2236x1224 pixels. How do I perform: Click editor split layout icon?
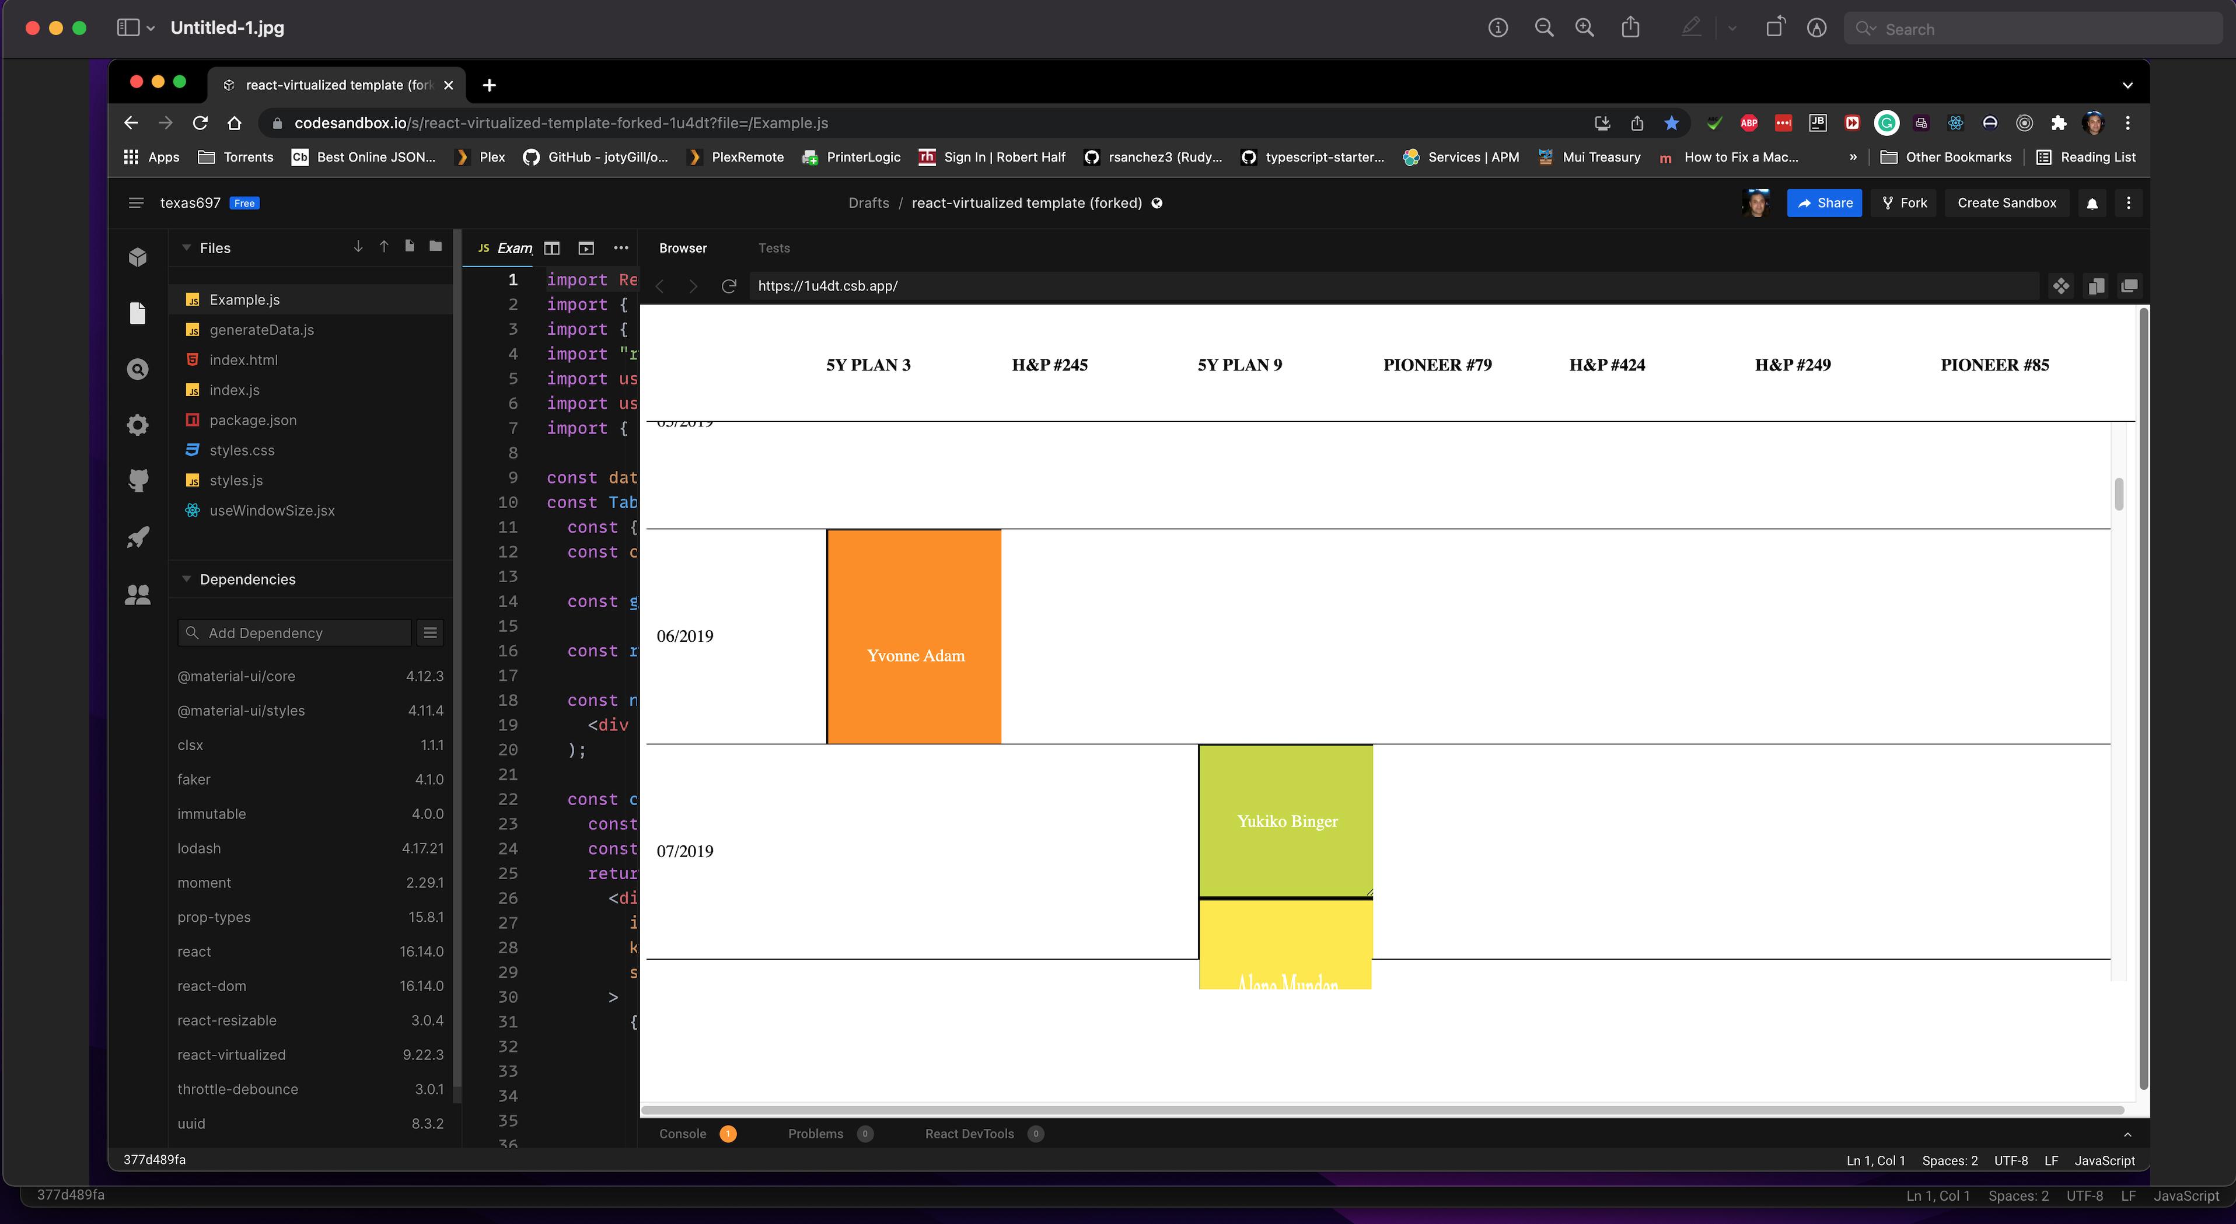[551, 249]
